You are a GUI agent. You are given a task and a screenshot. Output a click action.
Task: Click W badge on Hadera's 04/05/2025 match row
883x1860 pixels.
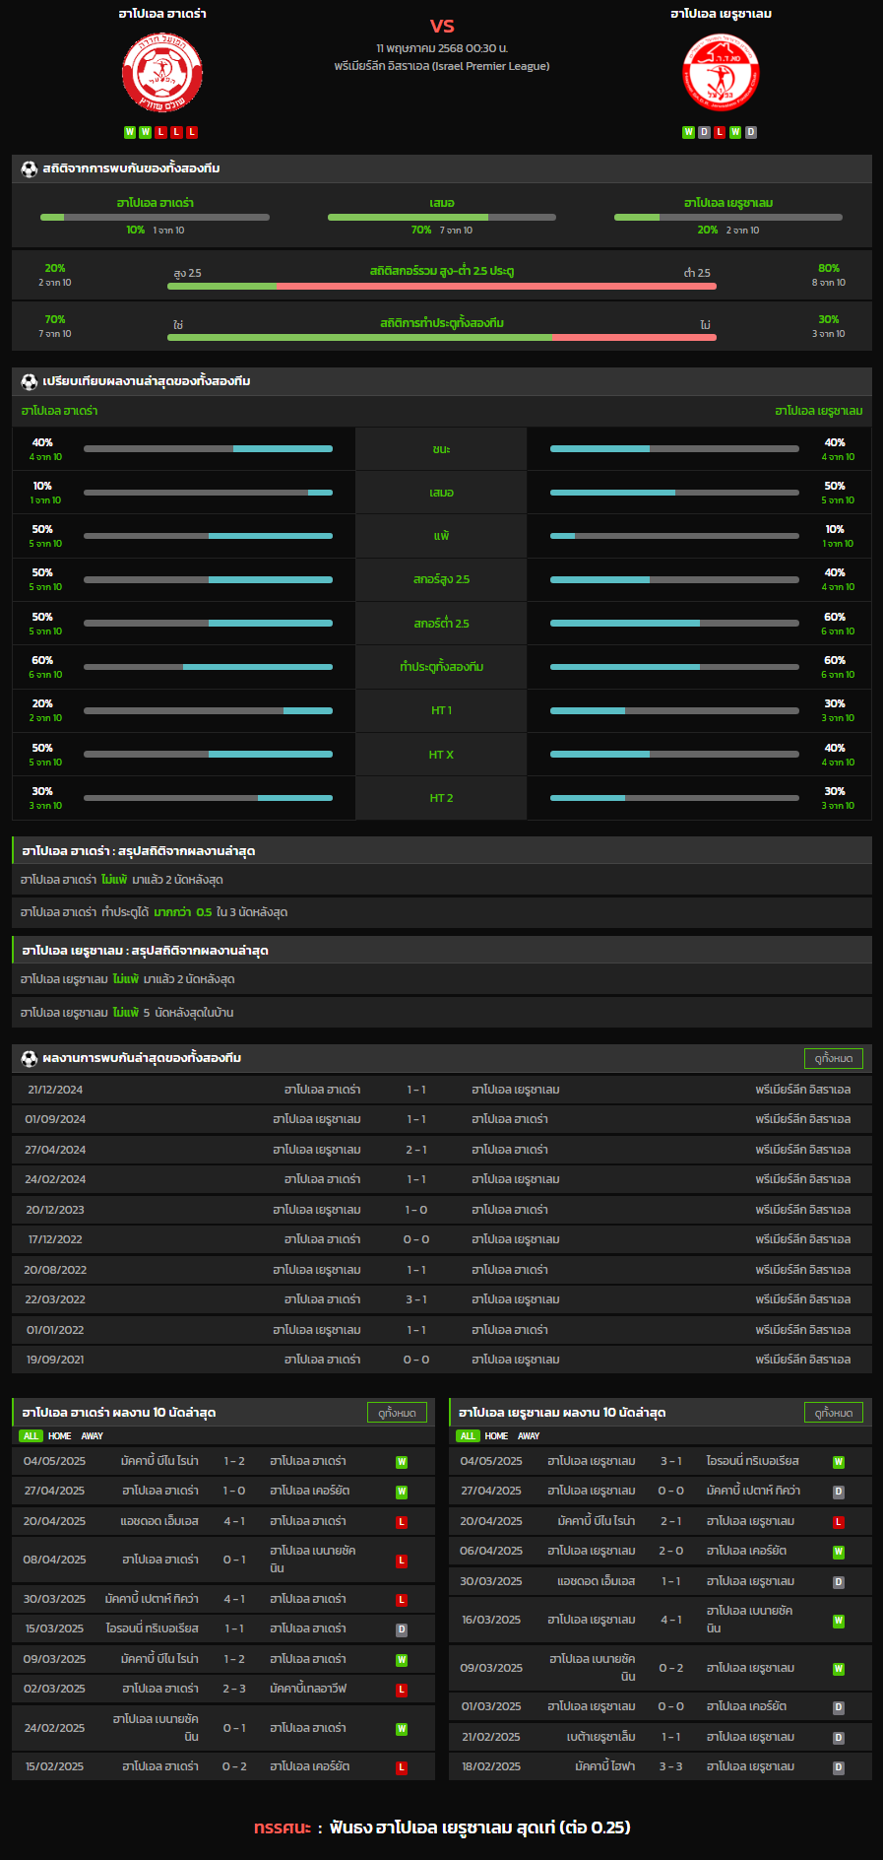point(402,1462)
